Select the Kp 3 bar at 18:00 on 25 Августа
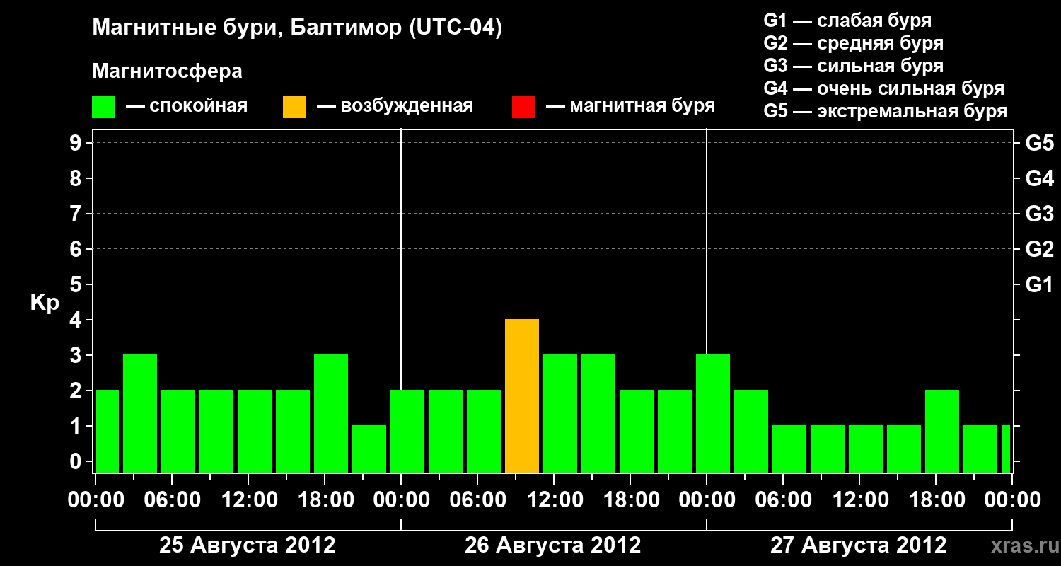This screenshot has width=1061, height=566. (x=331, y=414)
